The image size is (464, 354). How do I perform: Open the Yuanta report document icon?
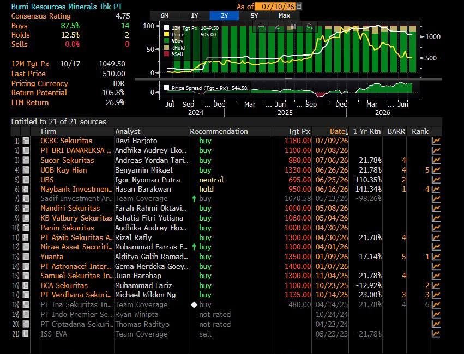(26, 257)
